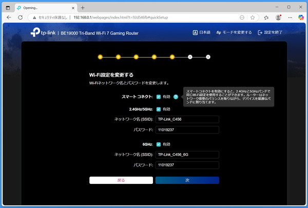Click モードを変更する in the header
308x208 pixels.
point(234,32)
